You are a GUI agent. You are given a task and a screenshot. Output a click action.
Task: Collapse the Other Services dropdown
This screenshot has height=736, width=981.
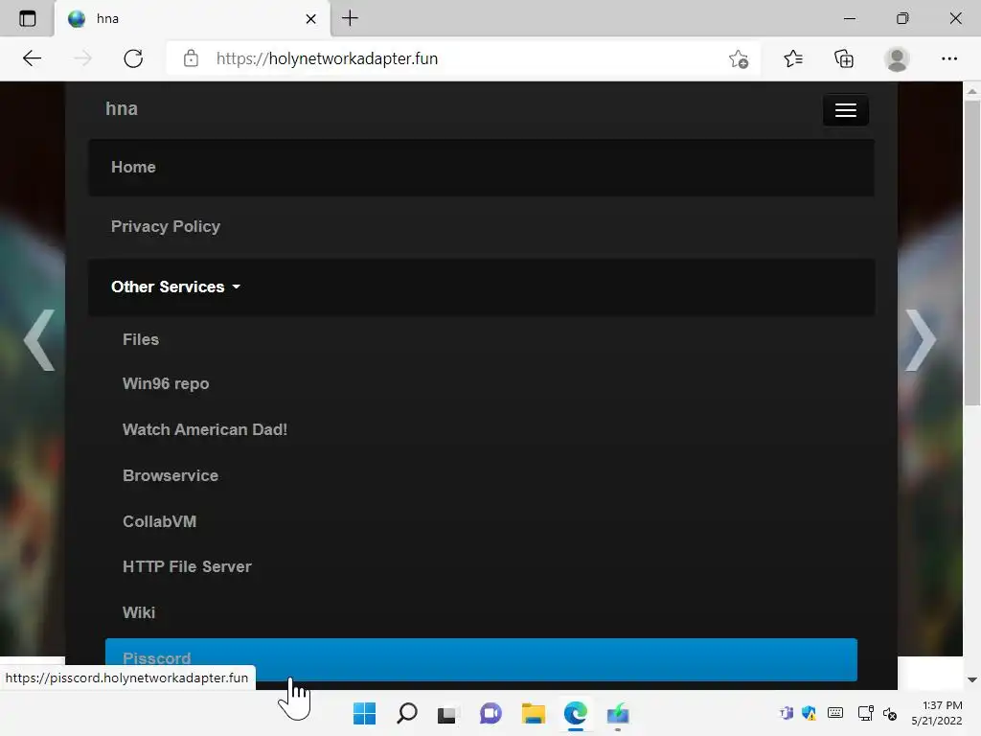(x=481, y=287)
